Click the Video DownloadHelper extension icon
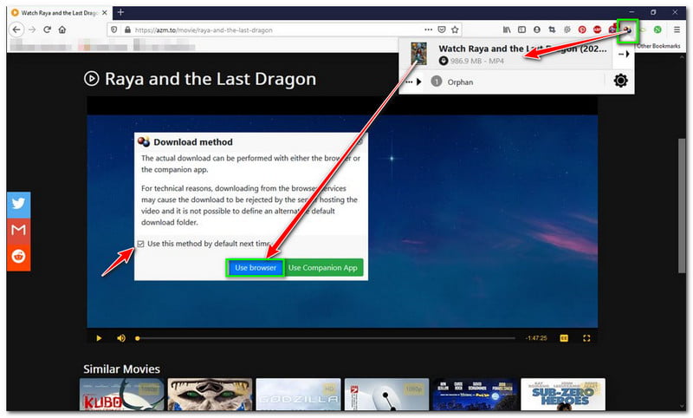The width and height of the screenshot is (693, 418). [x=627, y=29]
